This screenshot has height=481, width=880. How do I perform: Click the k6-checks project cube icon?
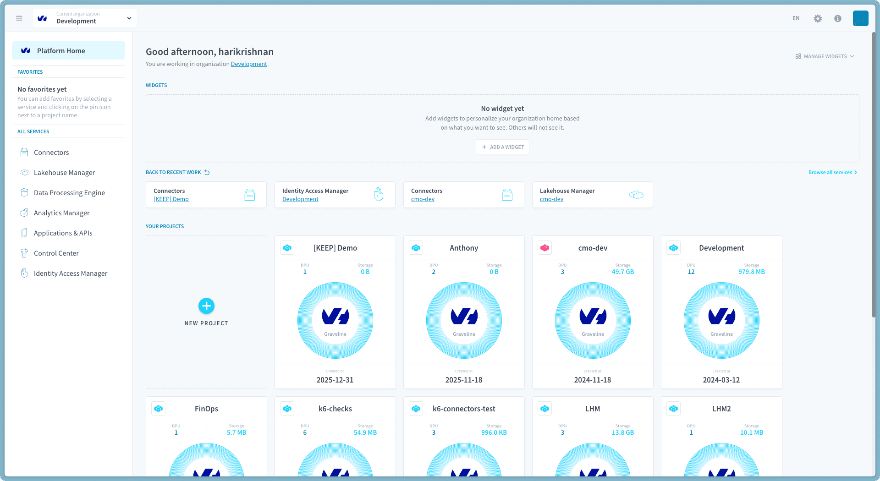(x=287, y=409)
